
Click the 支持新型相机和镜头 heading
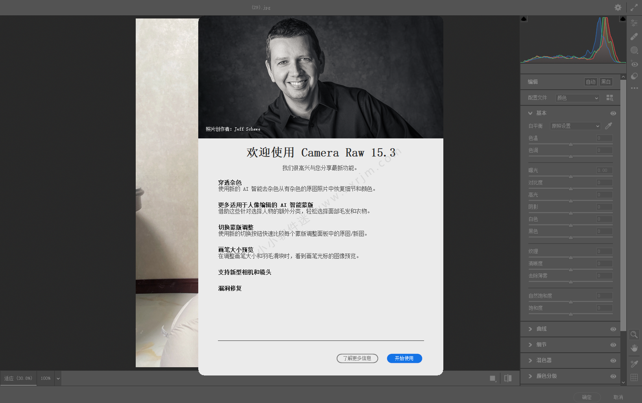[245, 272]
